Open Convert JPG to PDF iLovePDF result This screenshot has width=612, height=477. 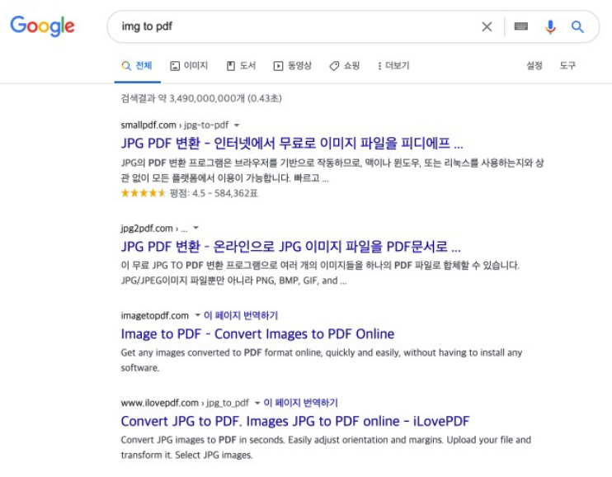[x=295, y=421]
